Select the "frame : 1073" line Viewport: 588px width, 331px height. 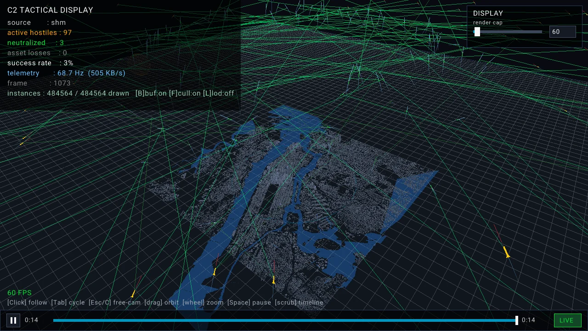[x=39, y=83]
